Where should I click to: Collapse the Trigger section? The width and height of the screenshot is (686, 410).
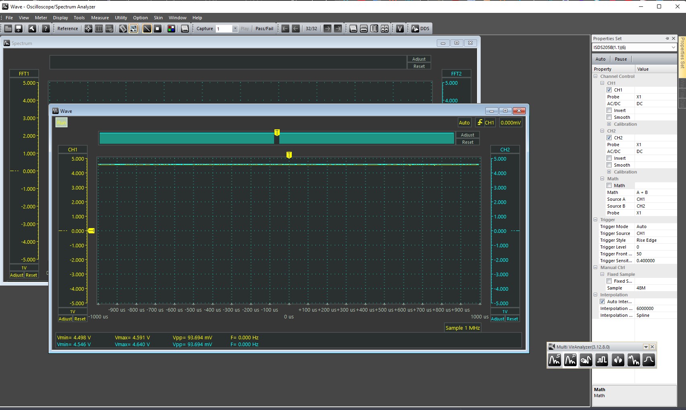click(596, 220)
